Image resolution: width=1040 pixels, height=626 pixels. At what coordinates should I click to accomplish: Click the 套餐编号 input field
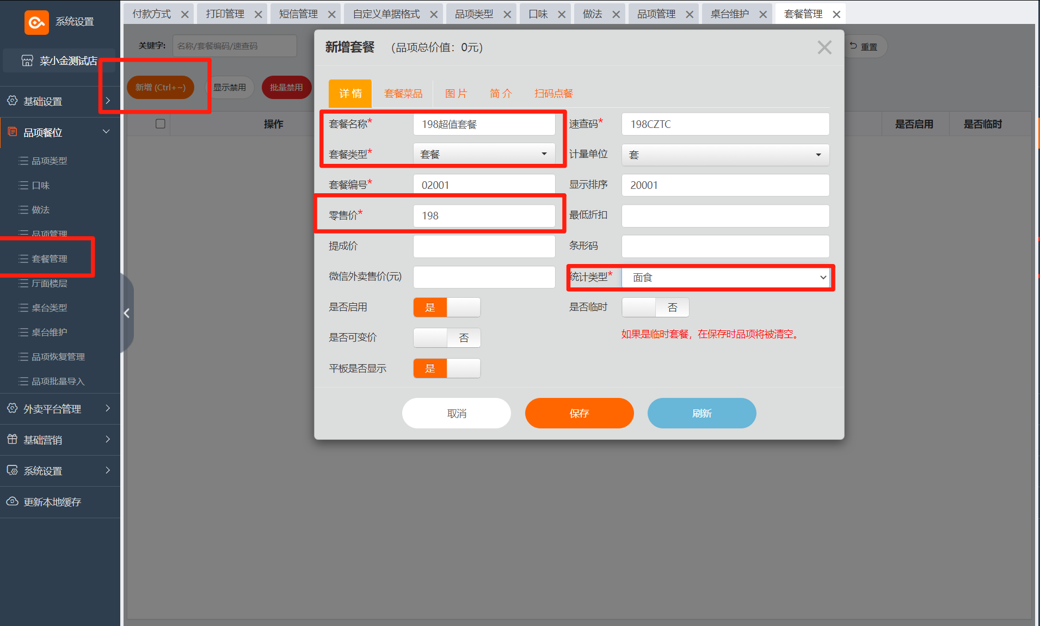pos(484,185)
